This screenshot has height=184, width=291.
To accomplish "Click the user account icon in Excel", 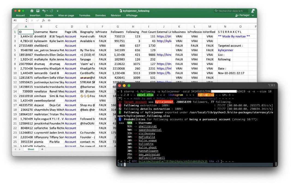I will coord(253,11).
